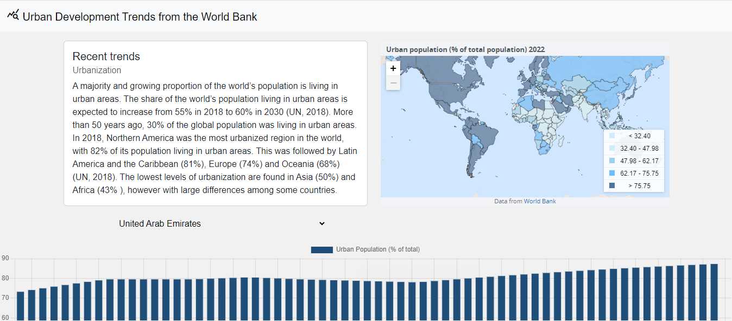Viewport: 732px width, 321px height.
Task: Open the World Bank data source link
Action: tap(539, 201)
